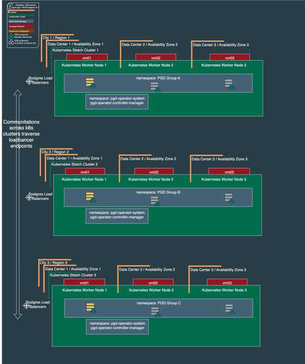Screen dimensions: 305x364
Task: Select the vm03 box in Stretch Cluster 2
Action: tap(229, 172)
